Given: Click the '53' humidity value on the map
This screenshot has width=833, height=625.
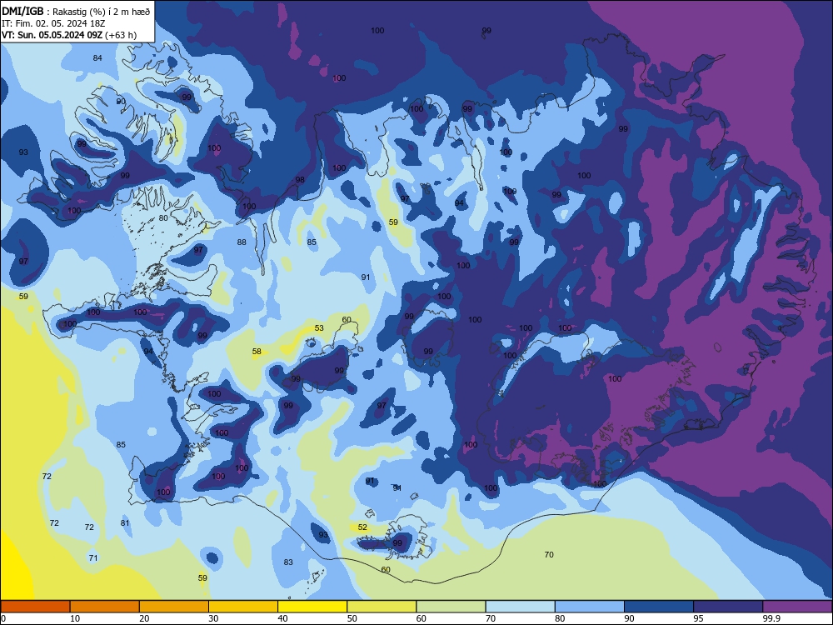Looking at the screenshot, I should [x=319, y=327].
